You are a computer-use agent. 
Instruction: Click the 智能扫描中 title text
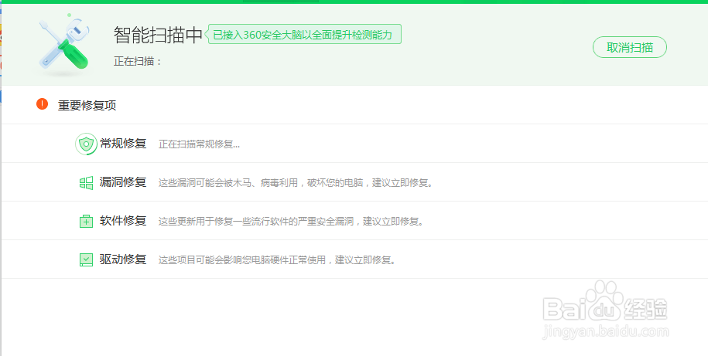(158, 36)
